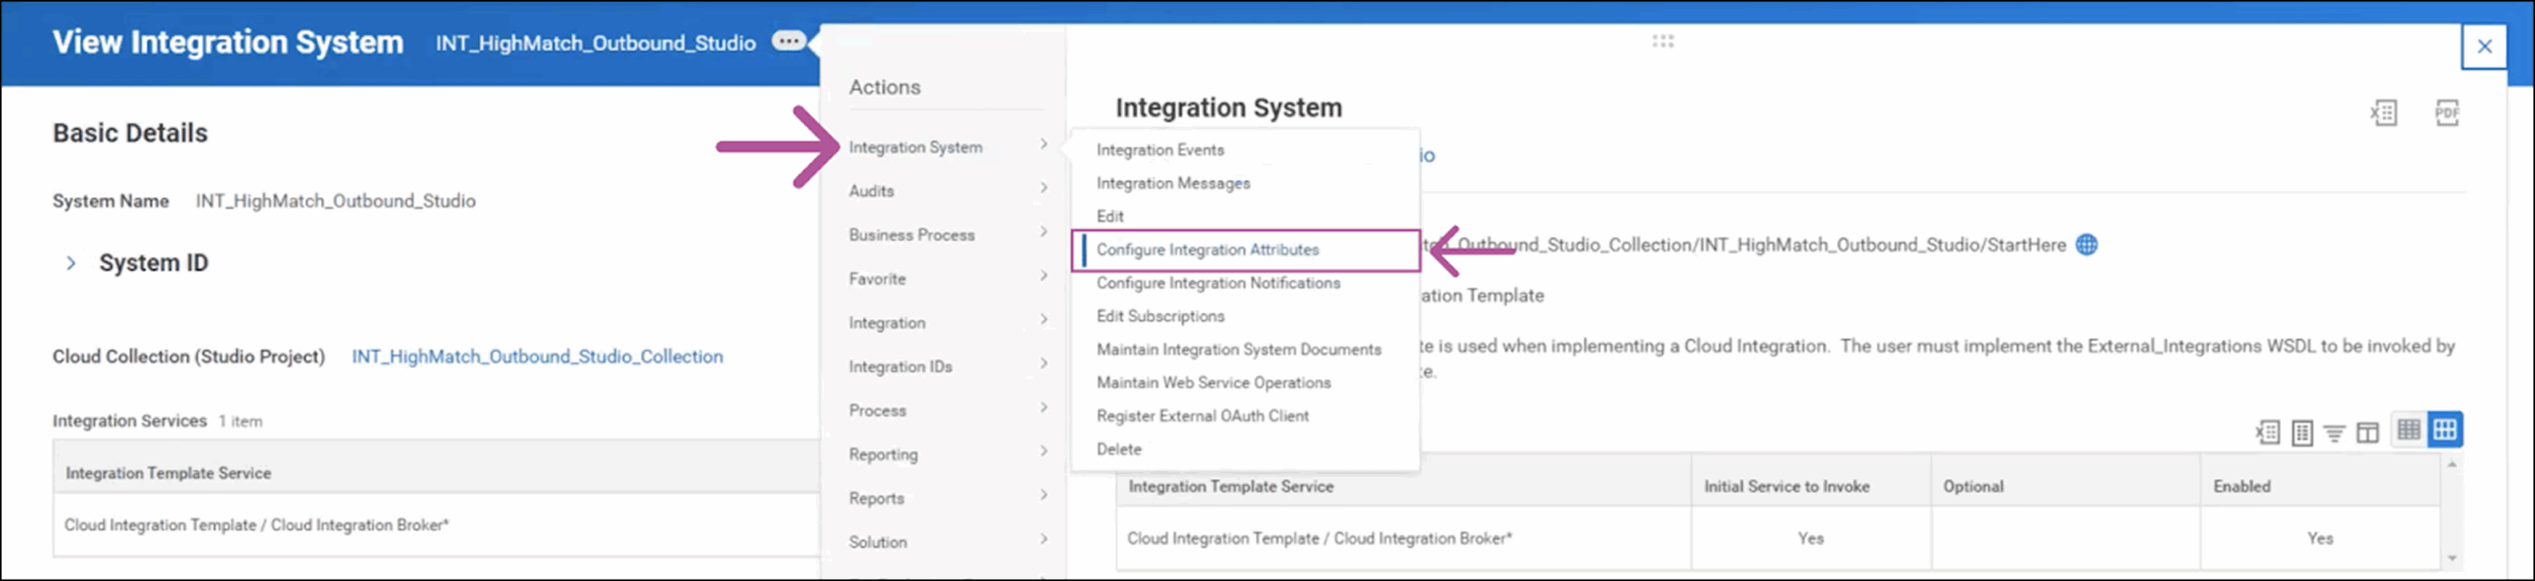Click the table's vertical scrollbar down arrow
Screen dimensions: 2535x581
click(x=2452, y=558)
